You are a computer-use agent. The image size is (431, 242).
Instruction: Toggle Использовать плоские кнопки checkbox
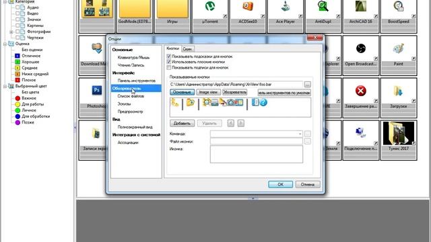[x=169, y=62]
